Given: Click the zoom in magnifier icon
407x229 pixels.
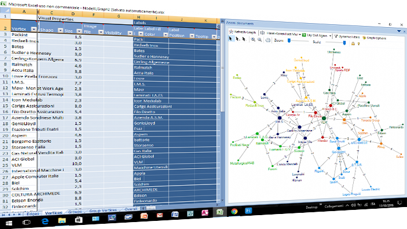Looking at the screenshot, I should click(253, 39).
